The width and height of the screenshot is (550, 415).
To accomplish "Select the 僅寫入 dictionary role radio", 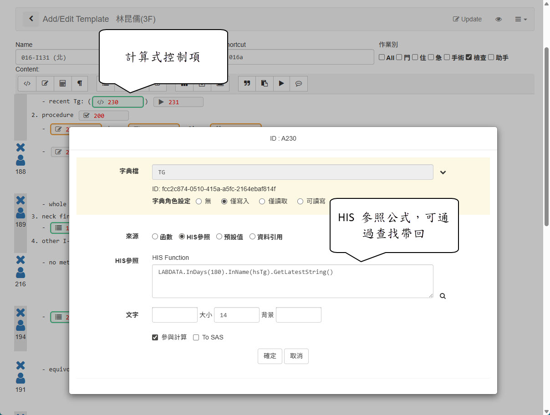I will [x=224, y=201].
